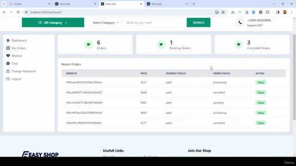
Task: Expand the All Category dropdown
Action: coord(53,23)
